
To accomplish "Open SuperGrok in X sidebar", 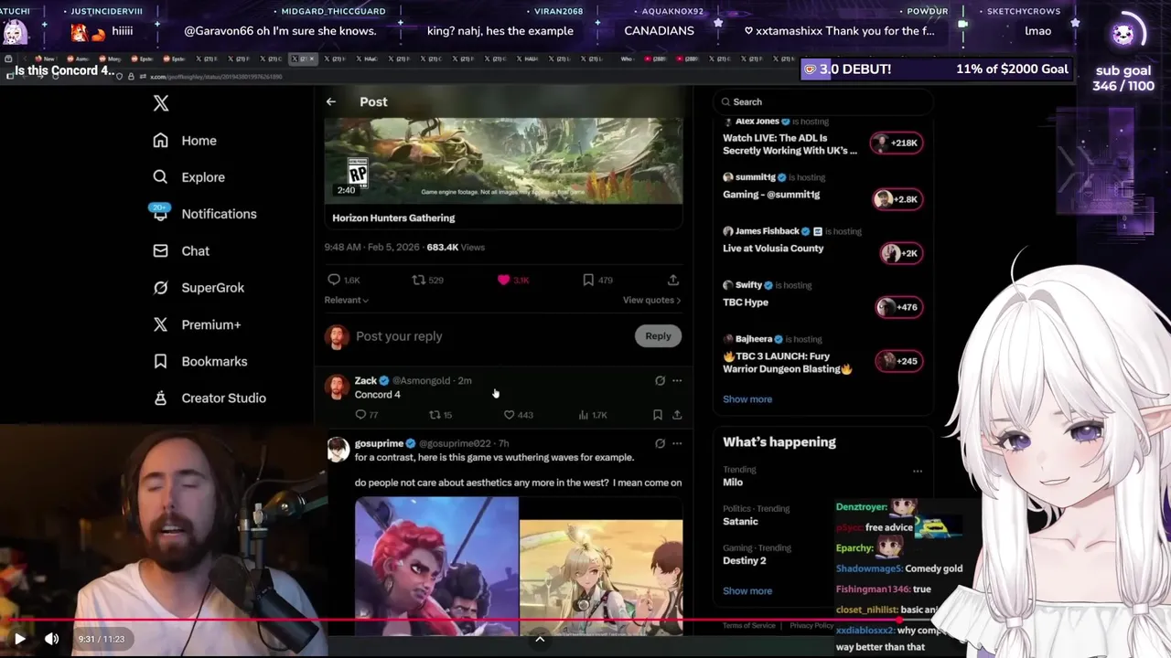I will coord(199,288).
